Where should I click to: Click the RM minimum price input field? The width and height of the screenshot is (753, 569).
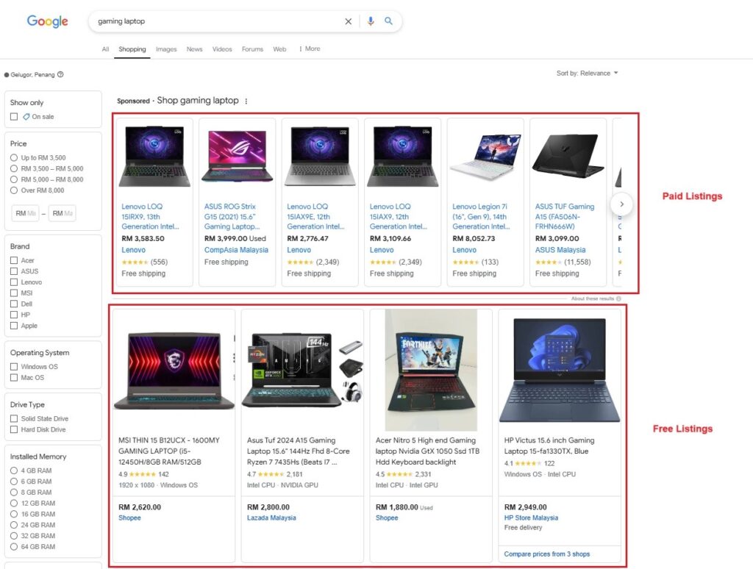point(26,212)
